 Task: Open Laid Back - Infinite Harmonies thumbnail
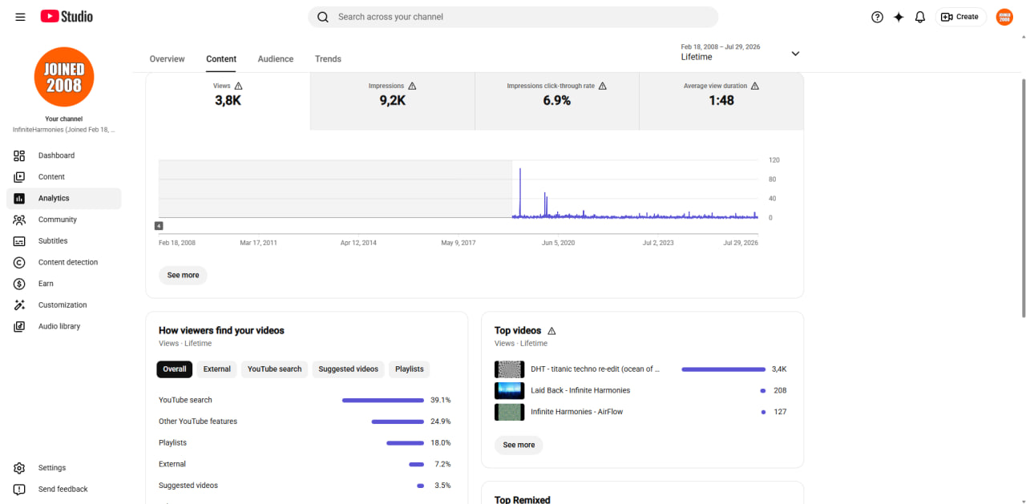coord(510,391)
